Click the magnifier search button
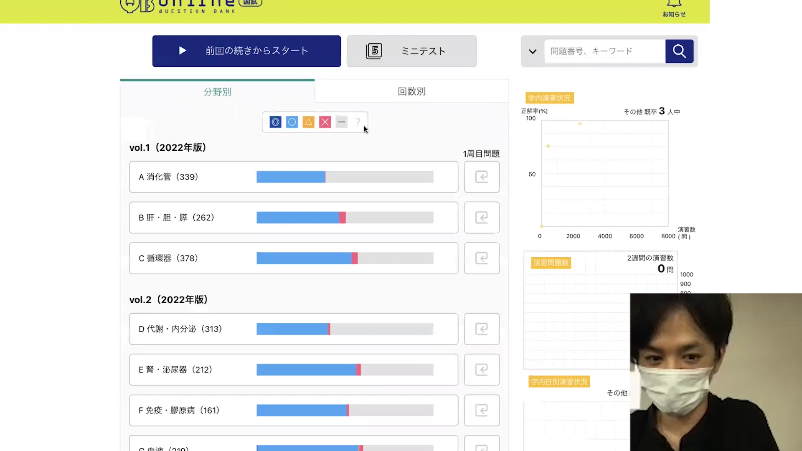The height and width of the screenshot is (451, 802). point(679,51)
